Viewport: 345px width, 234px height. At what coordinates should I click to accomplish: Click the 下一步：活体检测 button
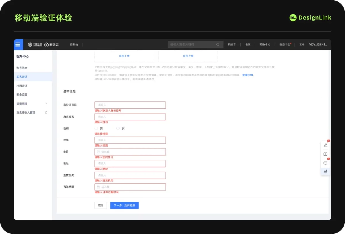124,205
